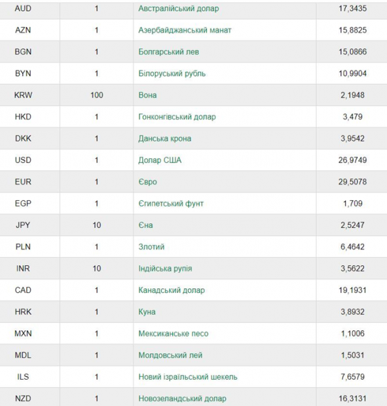The height and width of the screenshot is (406, 387).
Task: Open the Куна currency link
Action: tap(147, 312)
